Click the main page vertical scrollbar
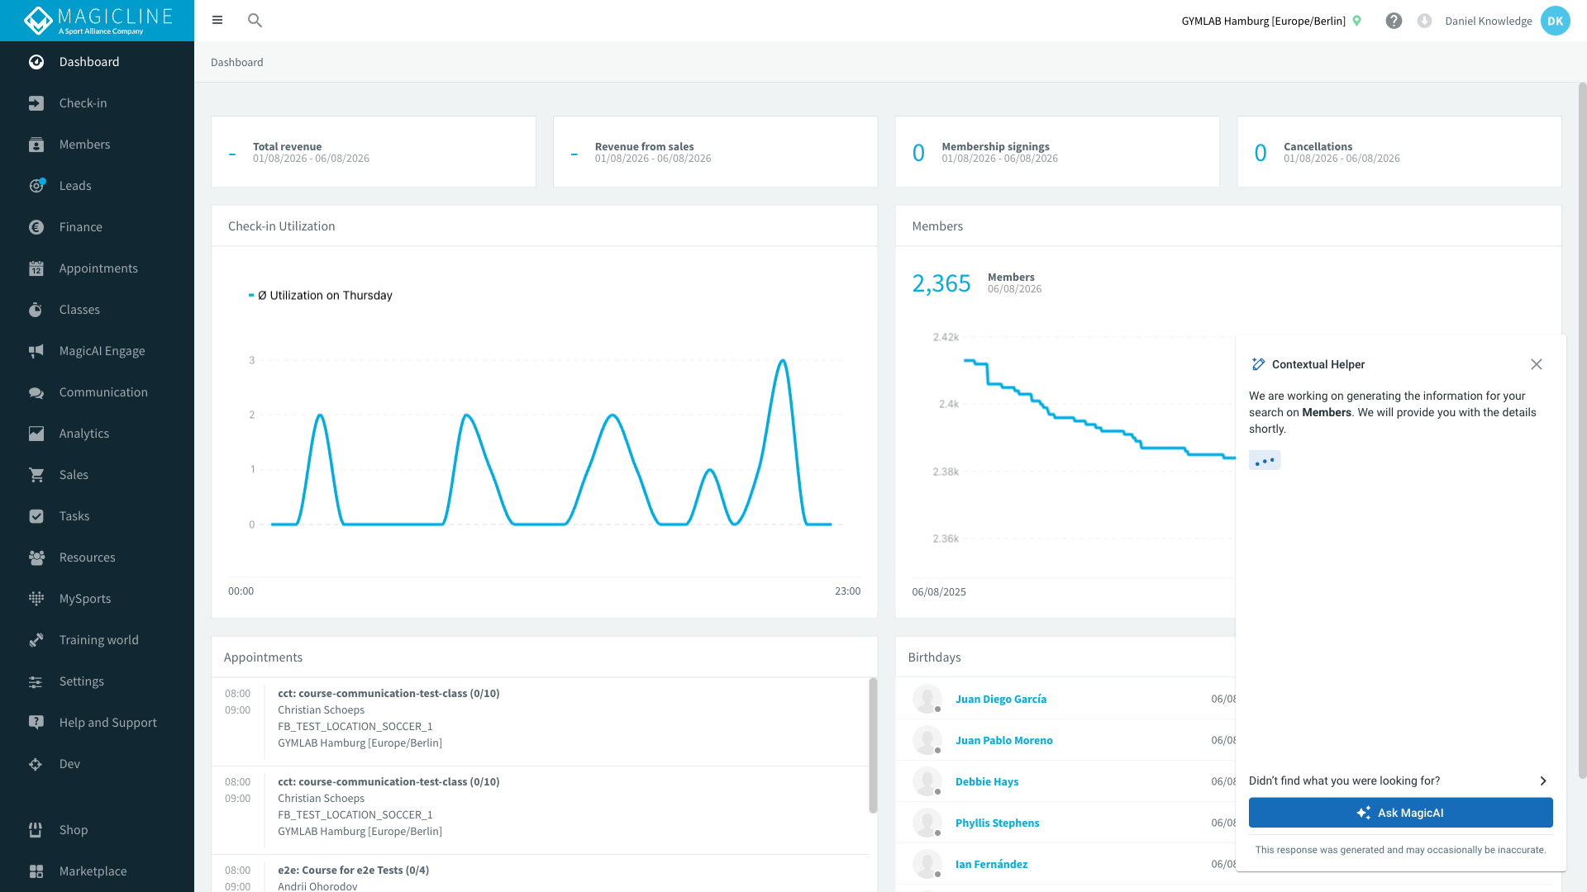 1582,429
